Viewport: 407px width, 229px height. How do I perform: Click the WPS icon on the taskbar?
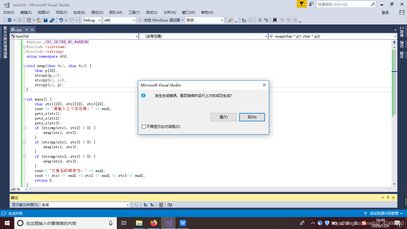click(x=183, y=223)
